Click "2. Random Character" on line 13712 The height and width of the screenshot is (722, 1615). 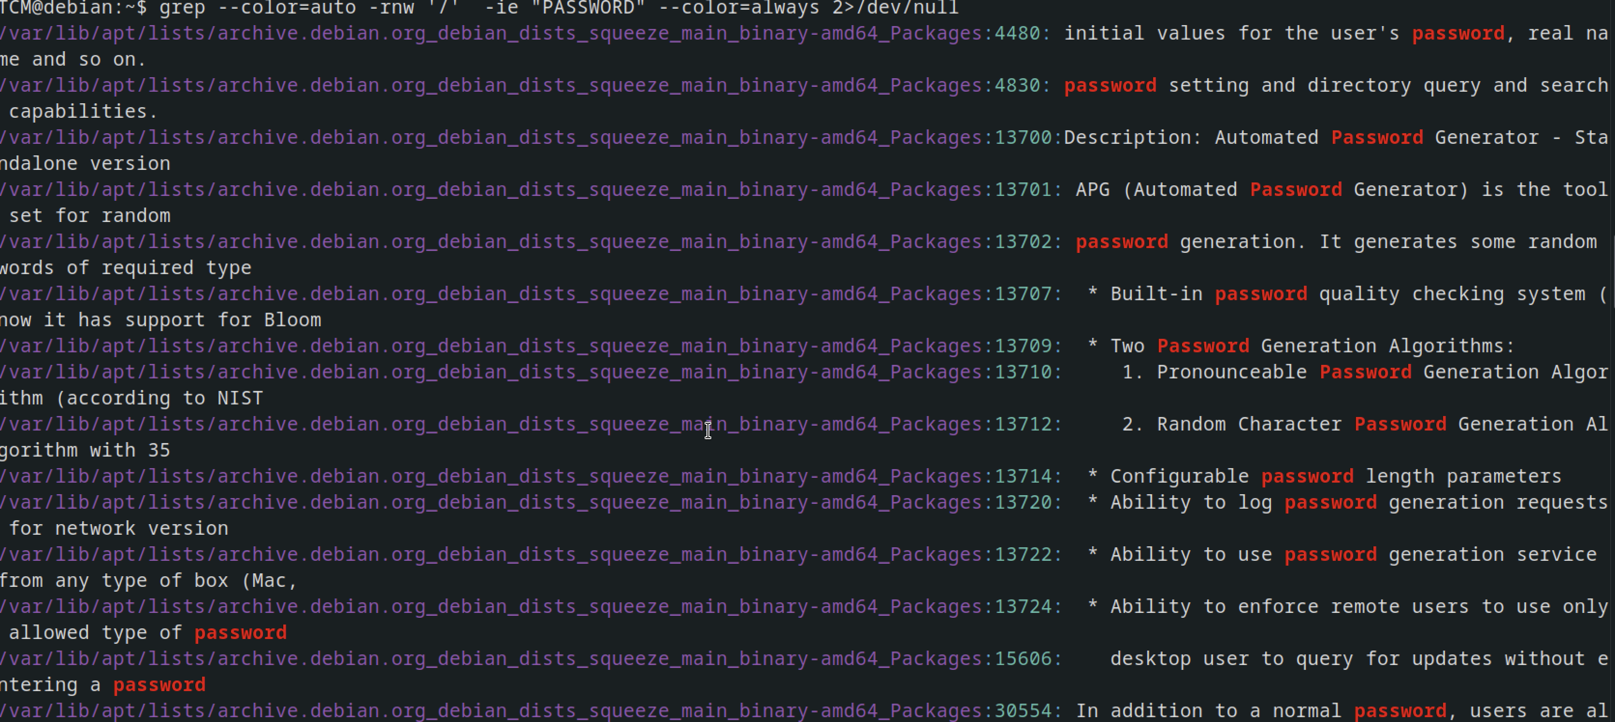point(1232,424)
